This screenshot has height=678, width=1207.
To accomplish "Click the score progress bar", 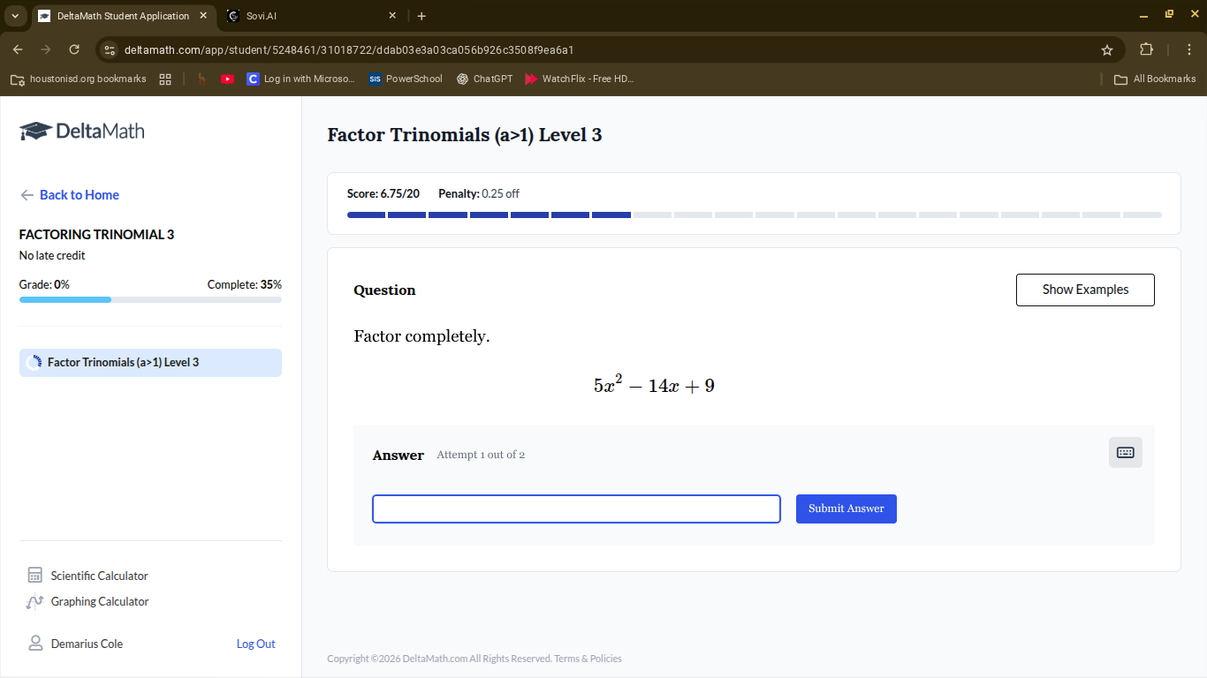I will (x=755, y=215).
